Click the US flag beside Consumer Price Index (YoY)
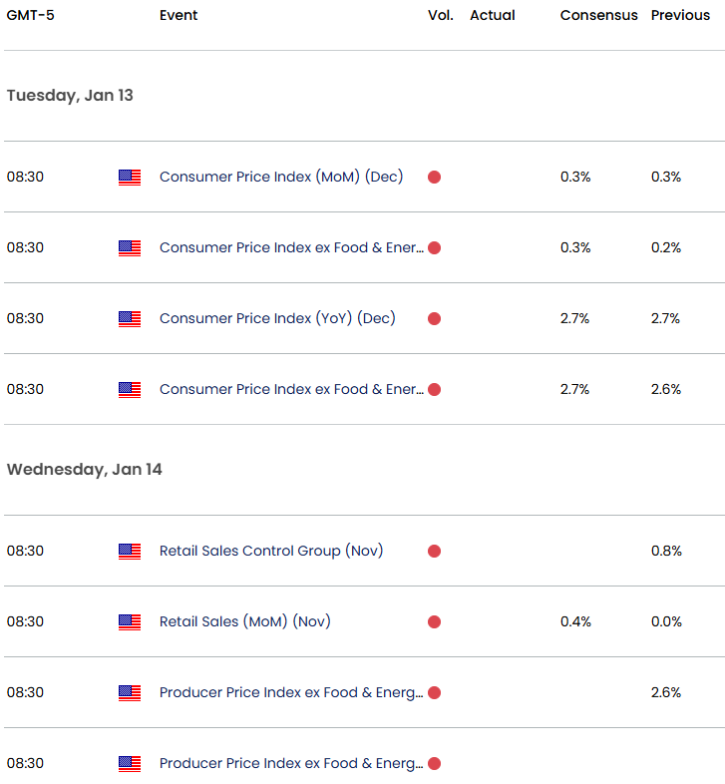725x784 pixels. [130, 319]
